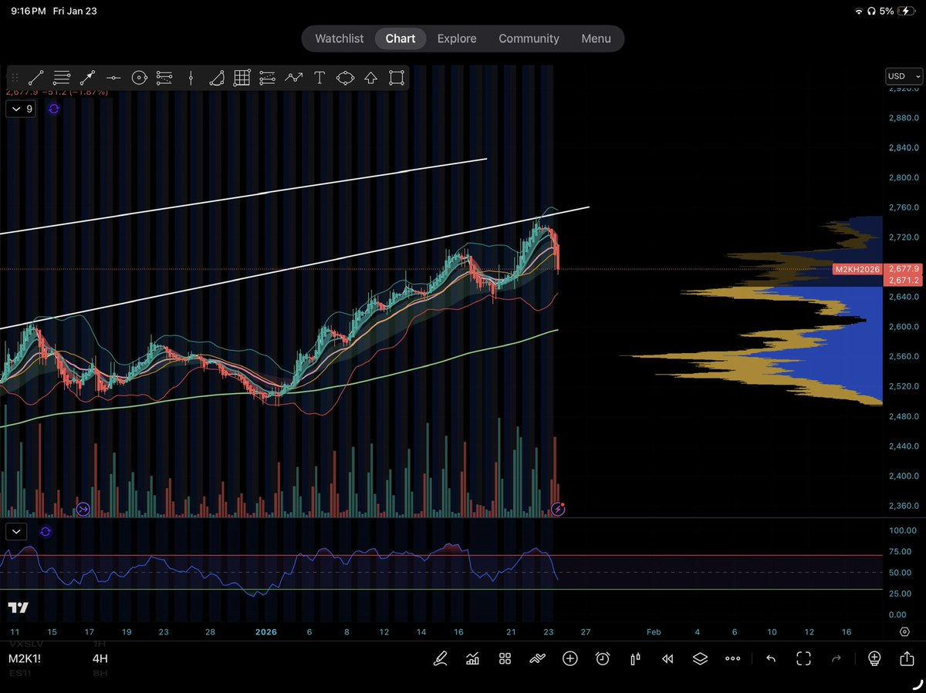Open the Menu tab

[x=596, y=39]
